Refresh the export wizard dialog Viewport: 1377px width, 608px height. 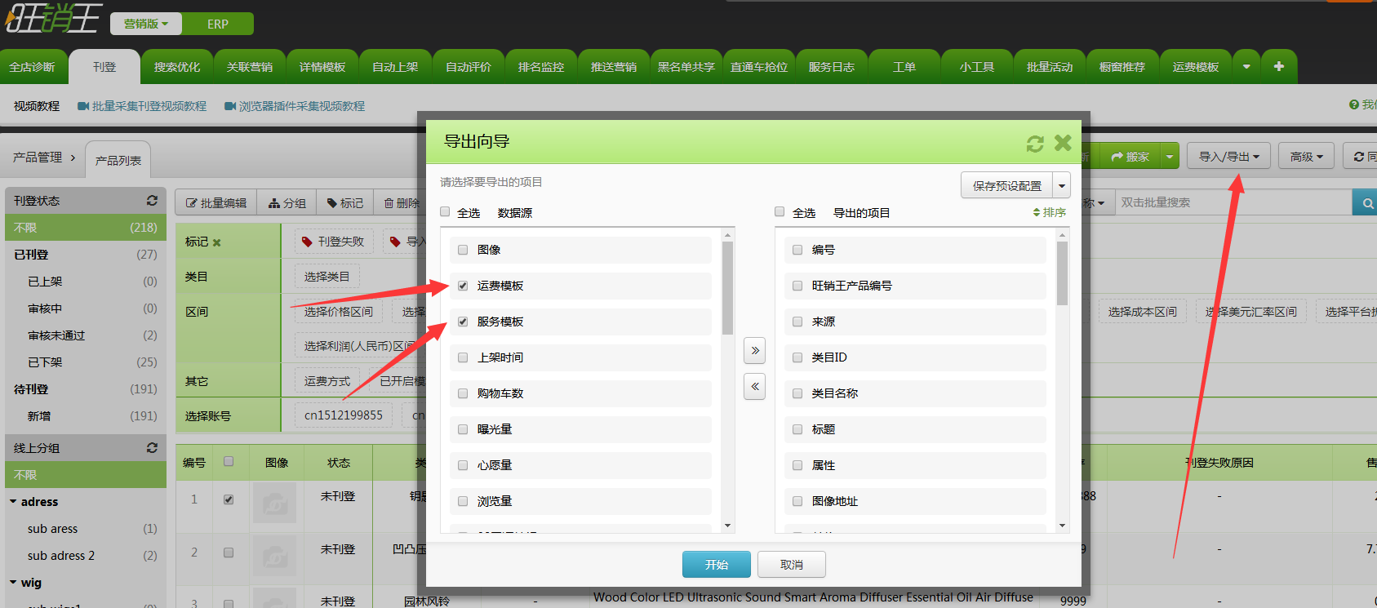coord(1035,144)
